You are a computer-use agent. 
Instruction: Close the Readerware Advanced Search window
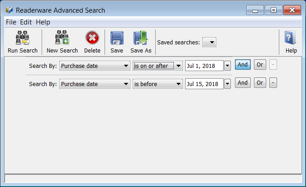pos(292,10)
